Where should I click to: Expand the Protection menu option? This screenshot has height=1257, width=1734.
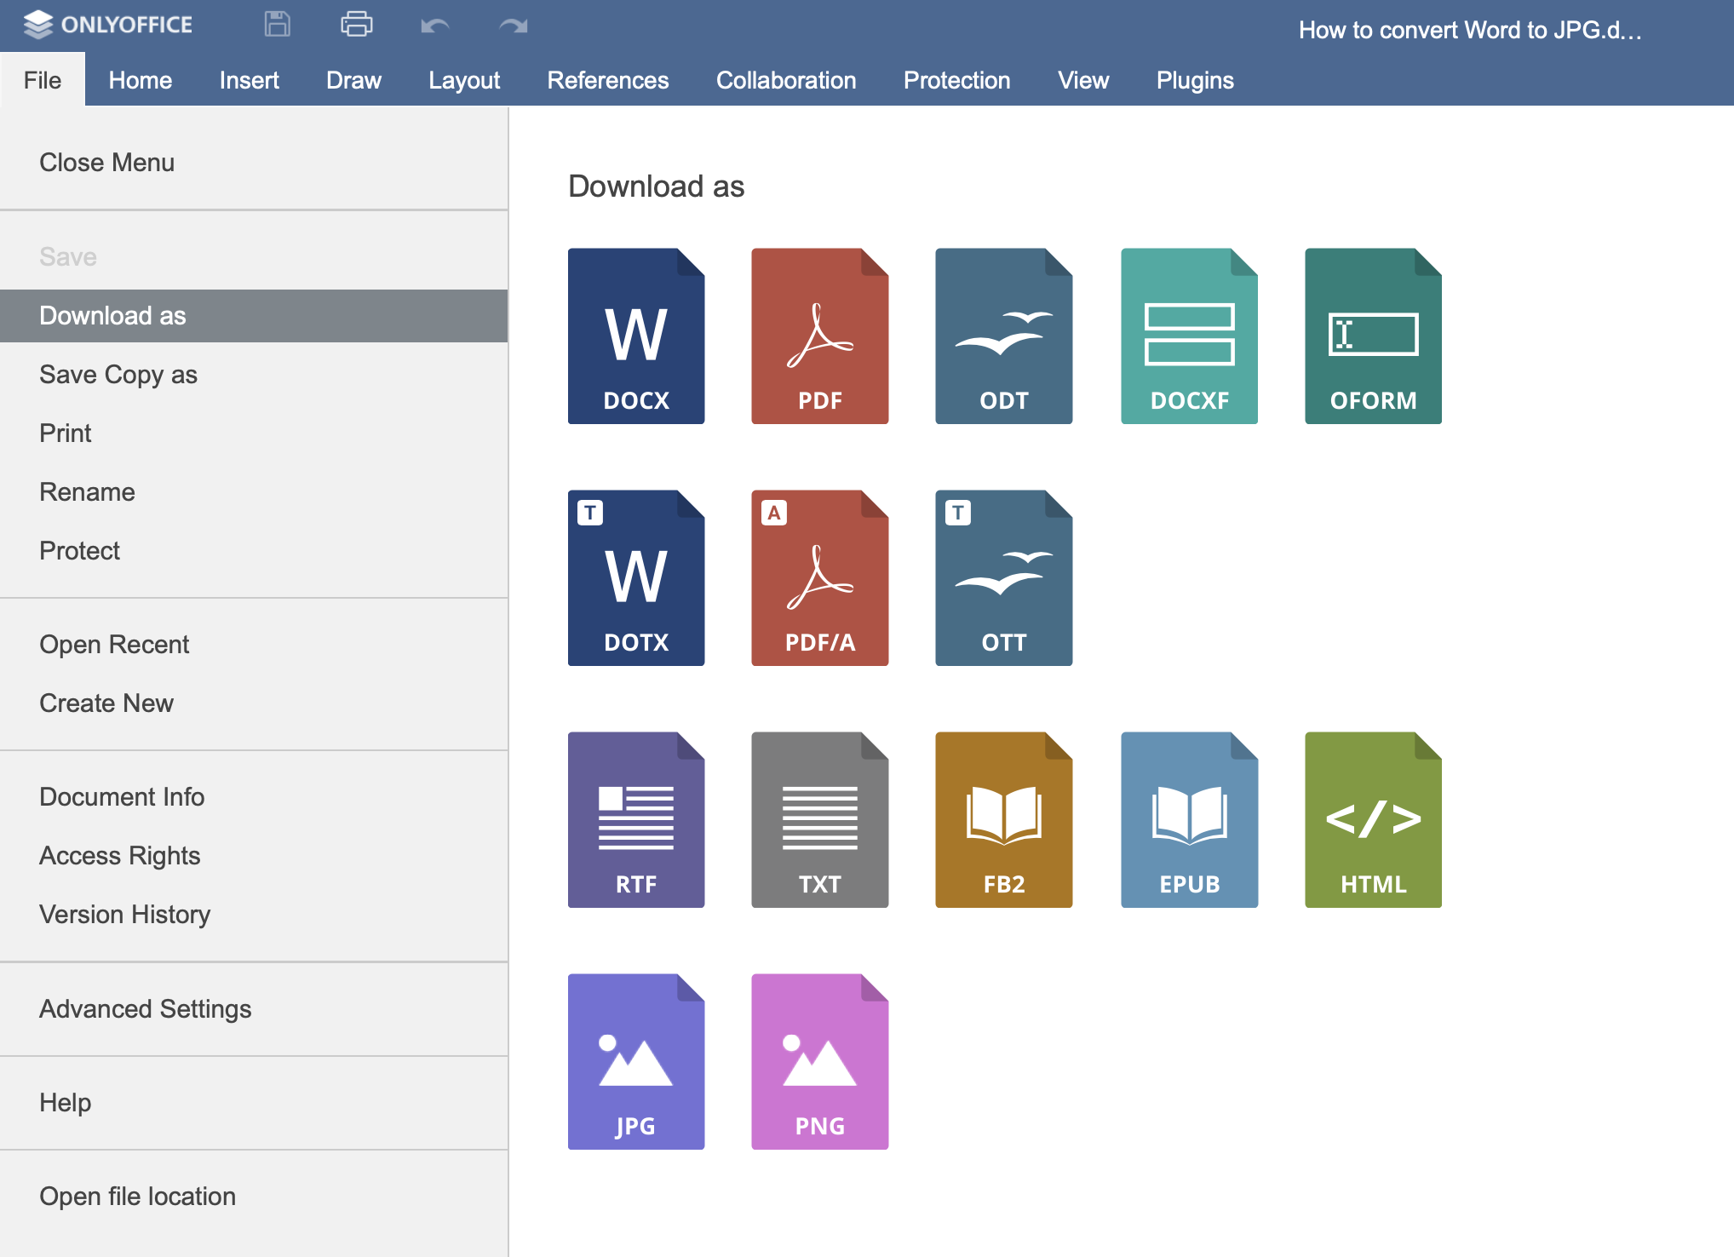[x=957, y=81]
